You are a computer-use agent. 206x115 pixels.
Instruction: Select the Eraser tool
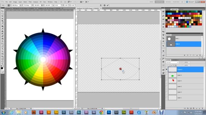[2, 36]
